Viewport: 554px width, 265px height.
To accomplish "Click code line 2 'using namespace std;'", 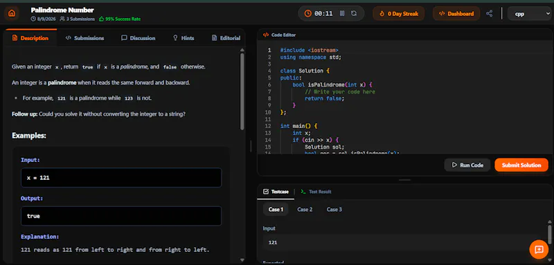I will pos(311,57).
